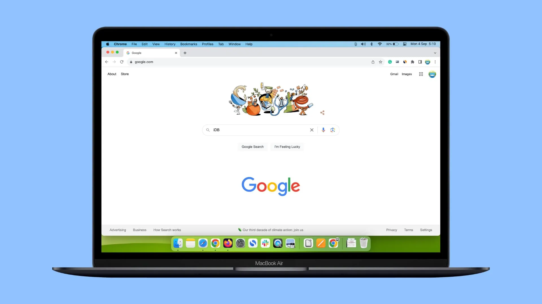Viewport: 542px width, 304px height.
Task: Click the I'm Feeling Lucky button
Action: 287,146
